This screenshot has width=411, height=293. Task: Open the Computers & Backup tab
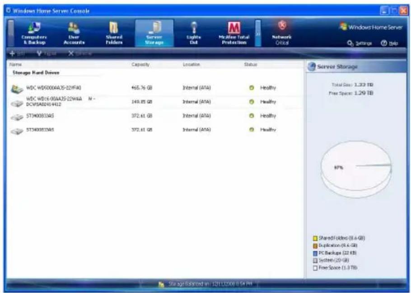click(x=34, y=33)
